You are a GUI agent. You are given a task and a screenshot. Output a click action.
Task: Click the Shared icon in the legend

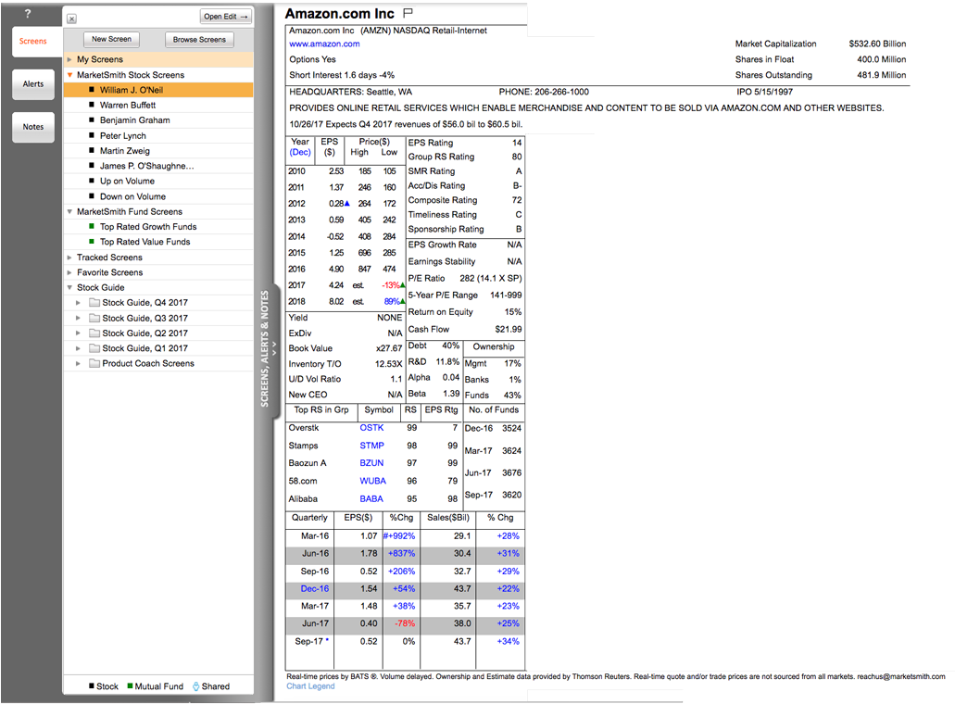coord(195,686)
